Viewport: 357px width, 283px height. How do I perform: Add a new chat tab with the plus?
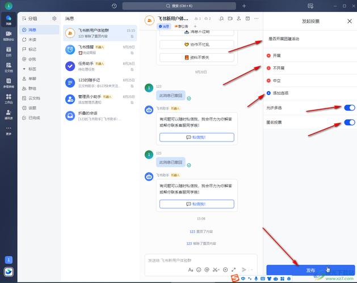[x=195, y=27]
